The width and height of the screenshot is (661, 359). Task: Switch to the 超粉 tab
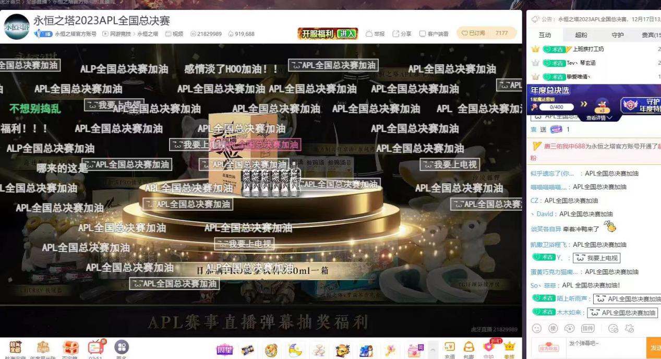click(582, 35)
